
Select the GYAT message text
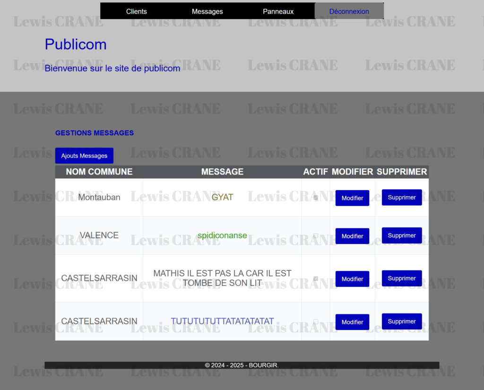(x=222, y=197)
